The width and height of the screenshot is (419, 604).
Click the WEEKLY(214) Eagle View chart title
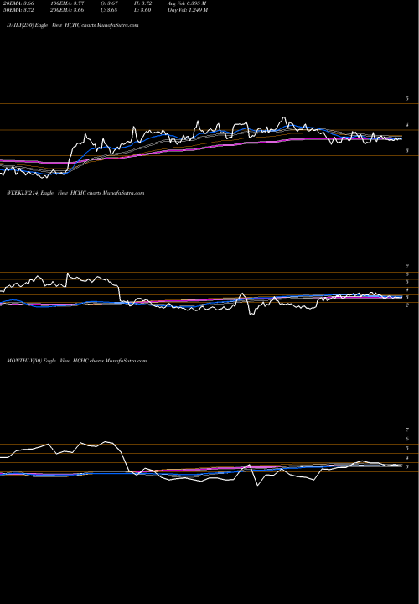click(x=75, y=193)
